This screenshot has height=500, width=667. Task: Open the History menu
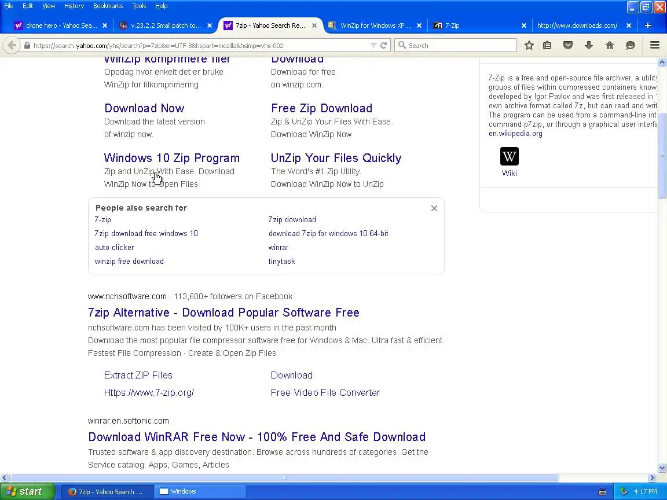[x=74, y=6]
